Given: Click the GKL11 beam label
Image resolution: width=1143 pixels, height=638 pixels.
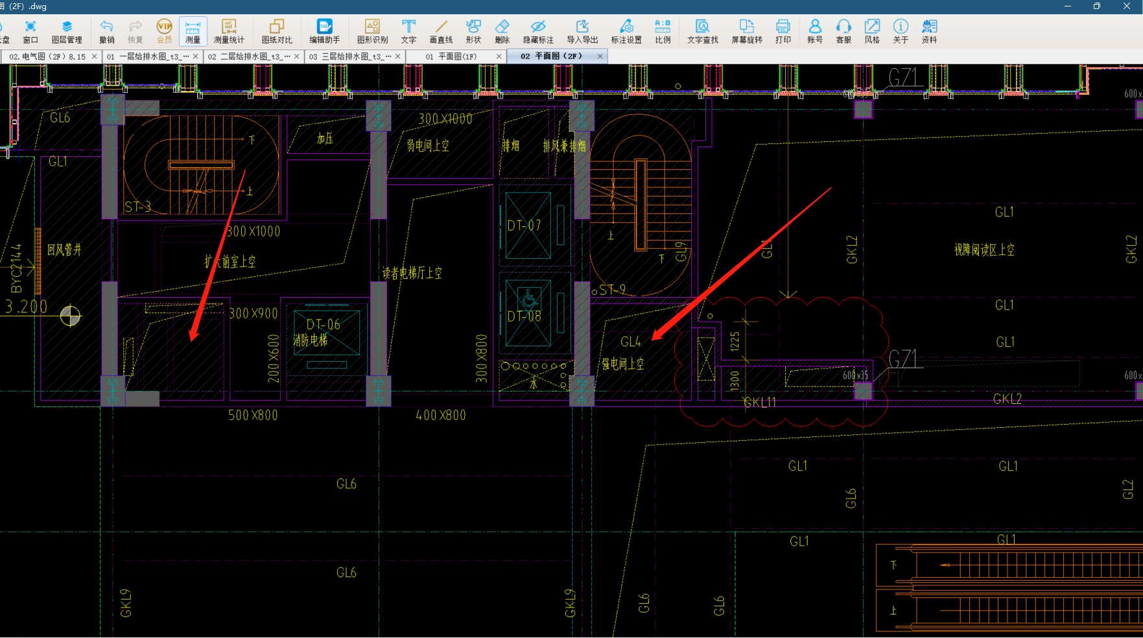Looking at the screenshot, I should [x=759, y=402].
